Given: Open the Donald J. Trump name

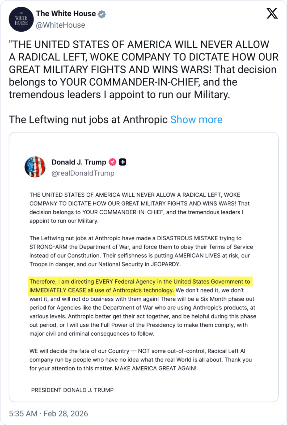Looking at the screenshot, I should (79, 162).
